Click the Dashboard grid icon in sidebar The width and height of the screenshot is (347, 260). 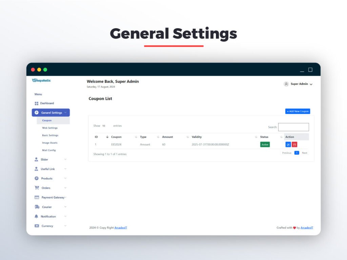pos(37,103)
